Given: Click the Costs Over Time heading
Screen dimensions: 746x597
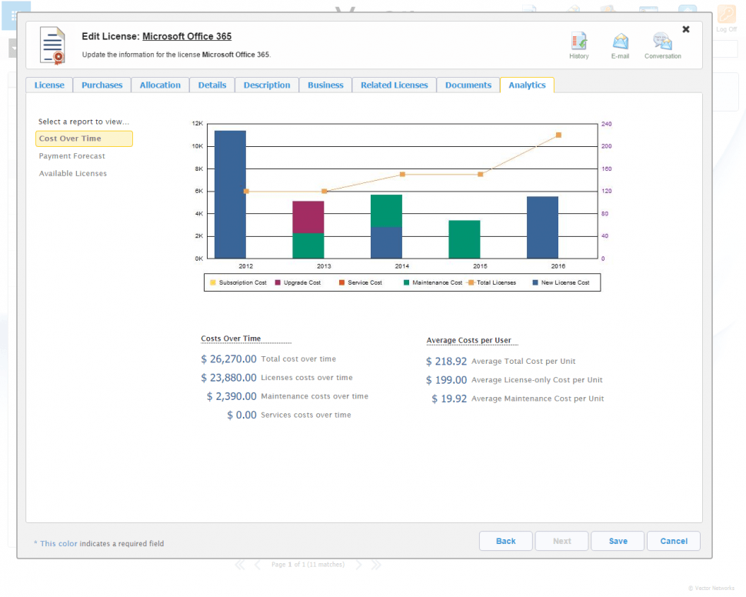Looking at the screenshot, I should tap(231, 339).
